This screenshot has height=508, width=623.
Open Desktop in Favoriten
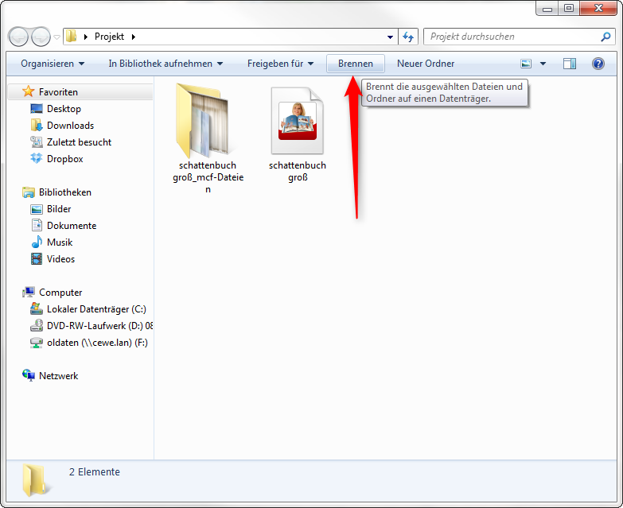coord(64,109)
